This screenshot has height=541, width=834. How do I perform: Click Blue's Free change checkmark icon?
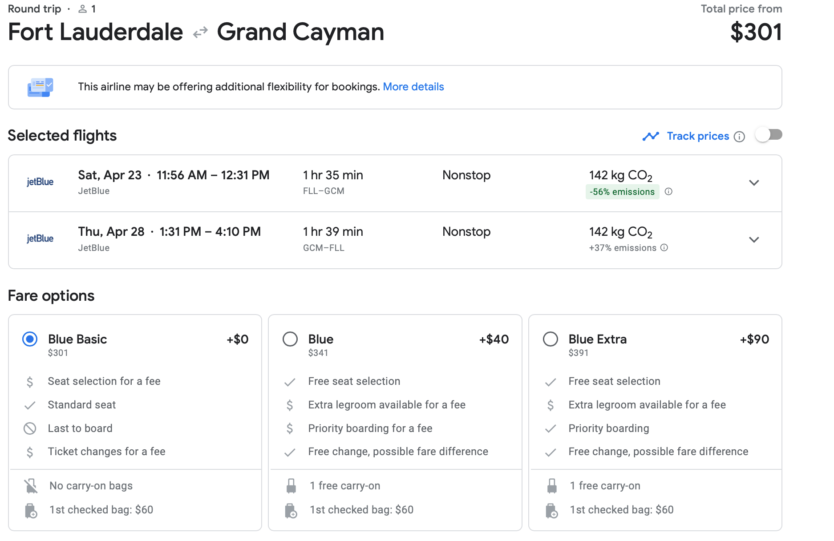click(x=290, y=452)
